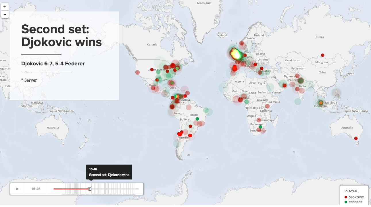Click the Russia map label
The width and height of the screenshot is (371, 207).
(320, 37)
